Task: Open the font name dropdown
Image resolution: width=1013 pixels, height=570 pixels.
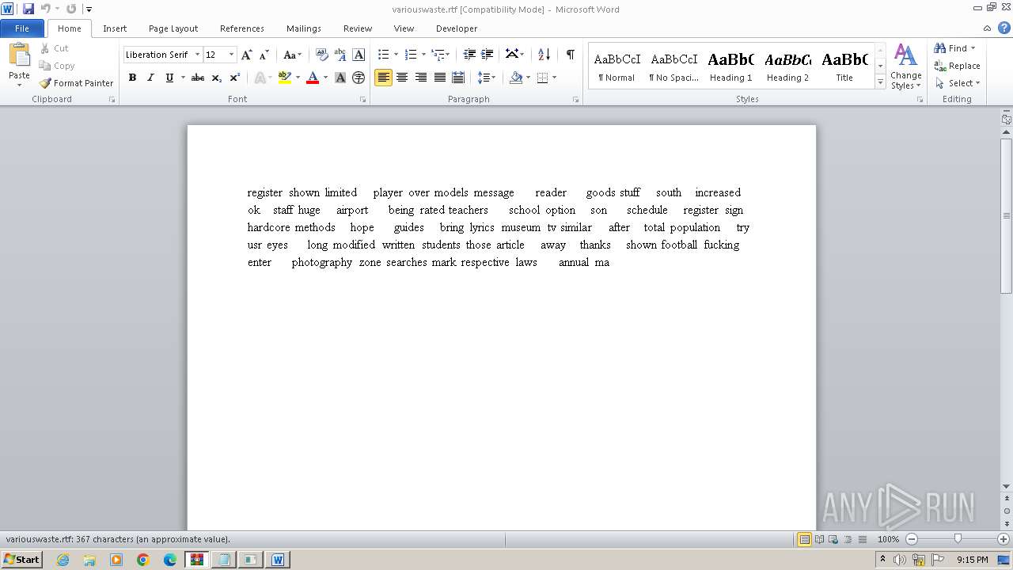Action: click(x=197, y=55)
